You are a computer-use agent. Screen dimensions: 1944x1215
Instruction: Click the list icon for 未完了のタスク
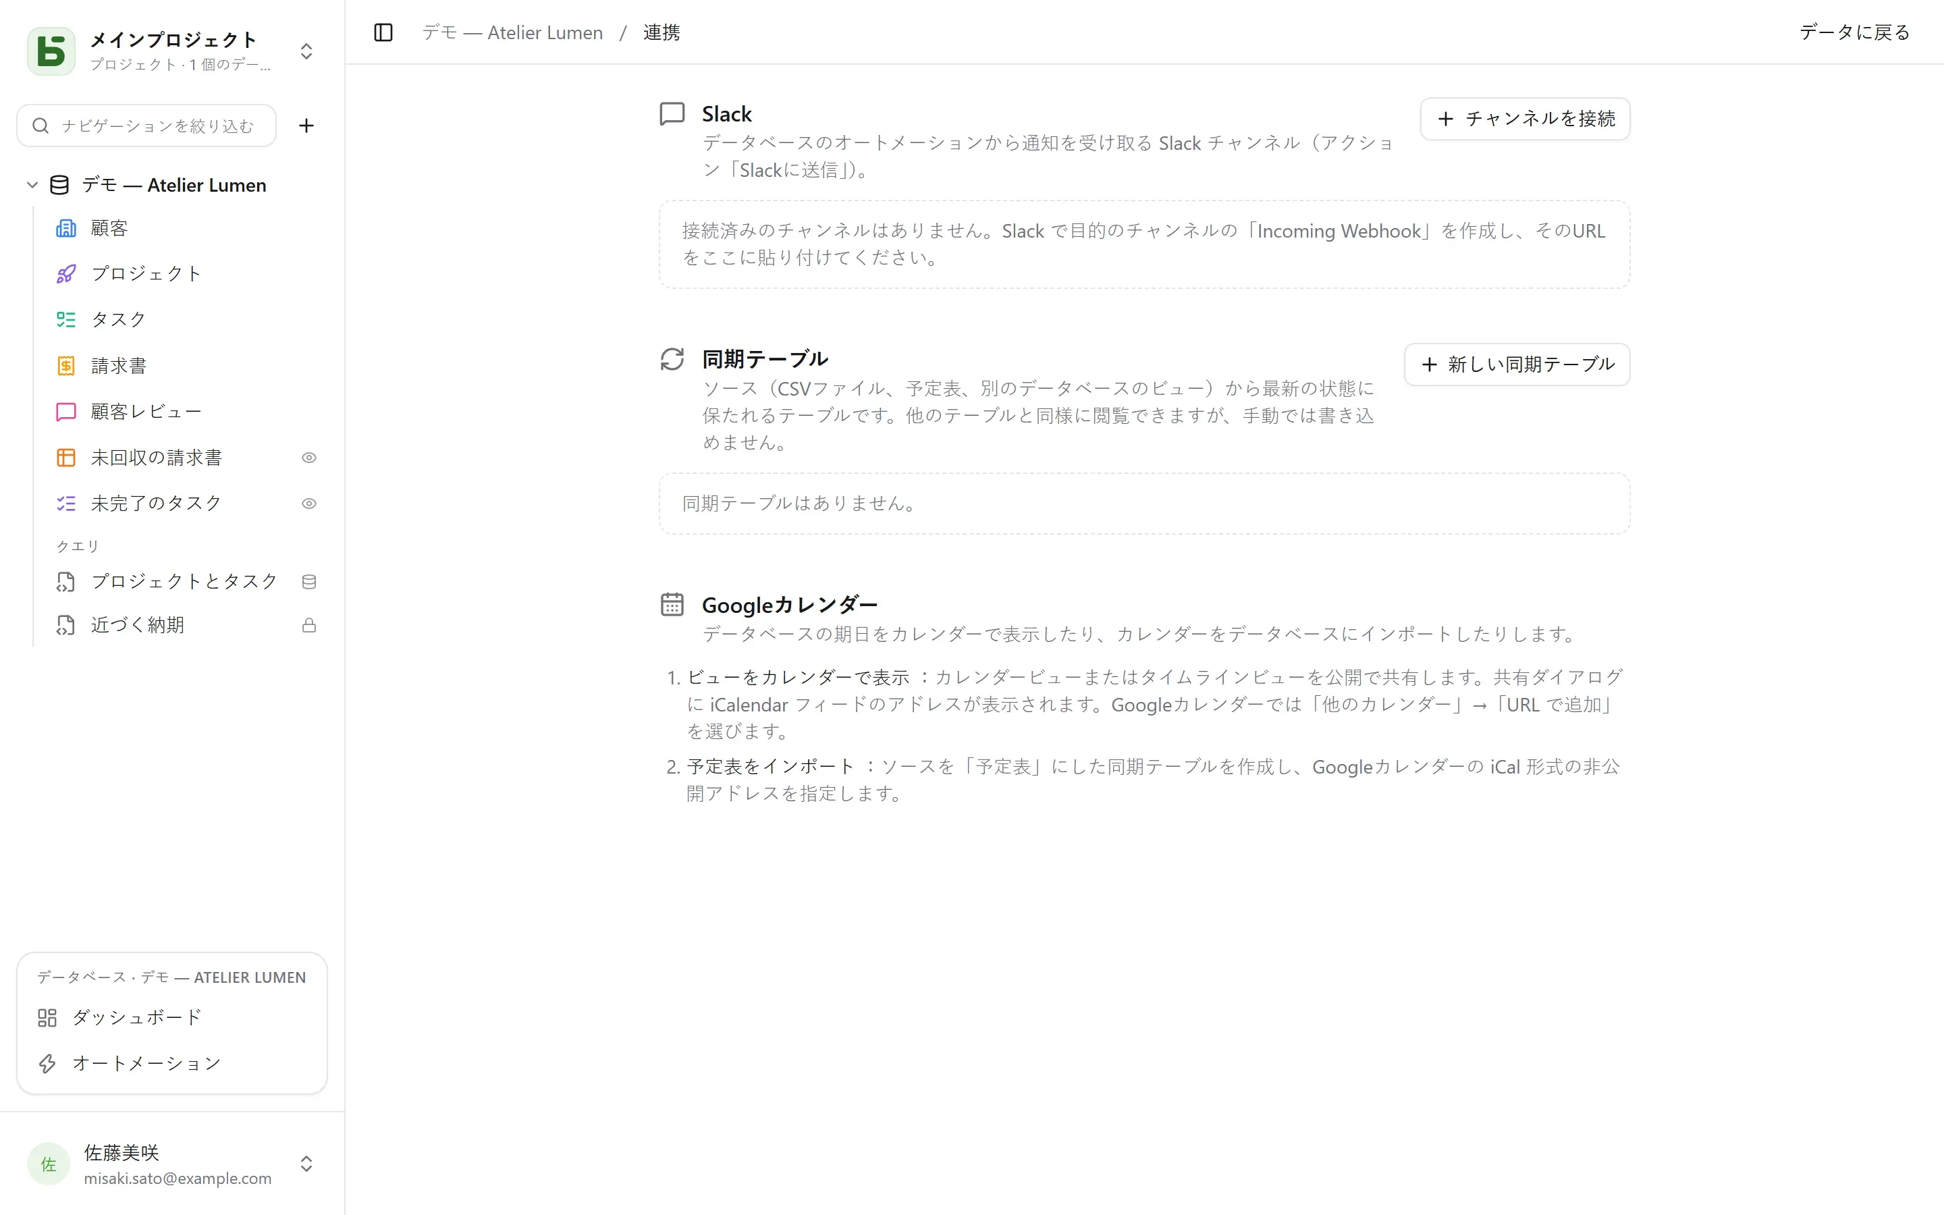[x=66, y=504]
